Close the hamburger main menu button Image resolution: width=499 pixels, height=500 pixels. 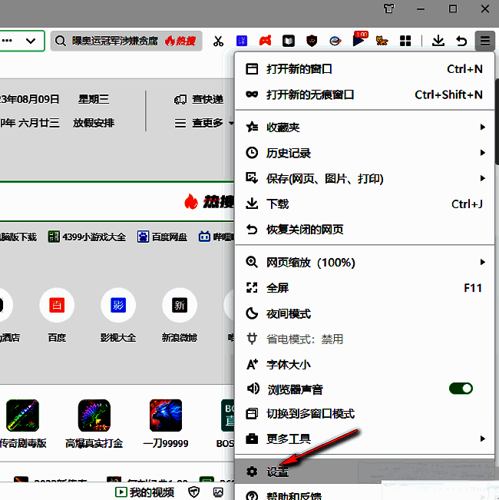(x=485, y=41)
